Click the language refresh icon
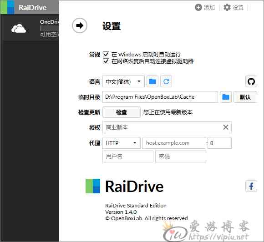 pyautogui.click(x=166, y=81)
